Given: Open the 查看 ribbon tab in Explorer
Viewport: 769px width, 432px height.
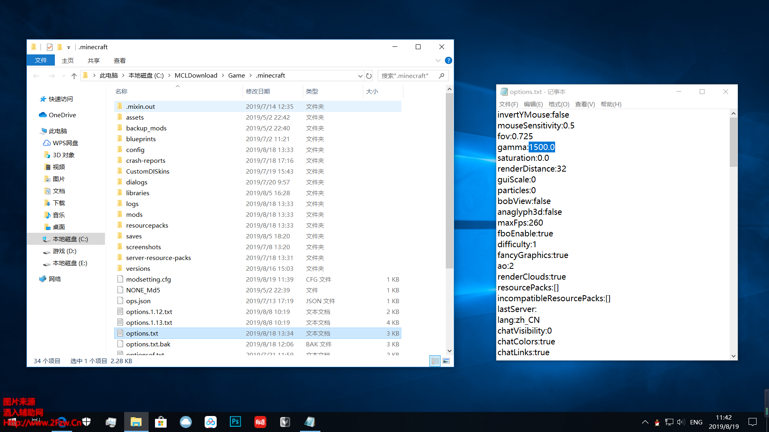Looking at the screenshot, I should point(120,60).
